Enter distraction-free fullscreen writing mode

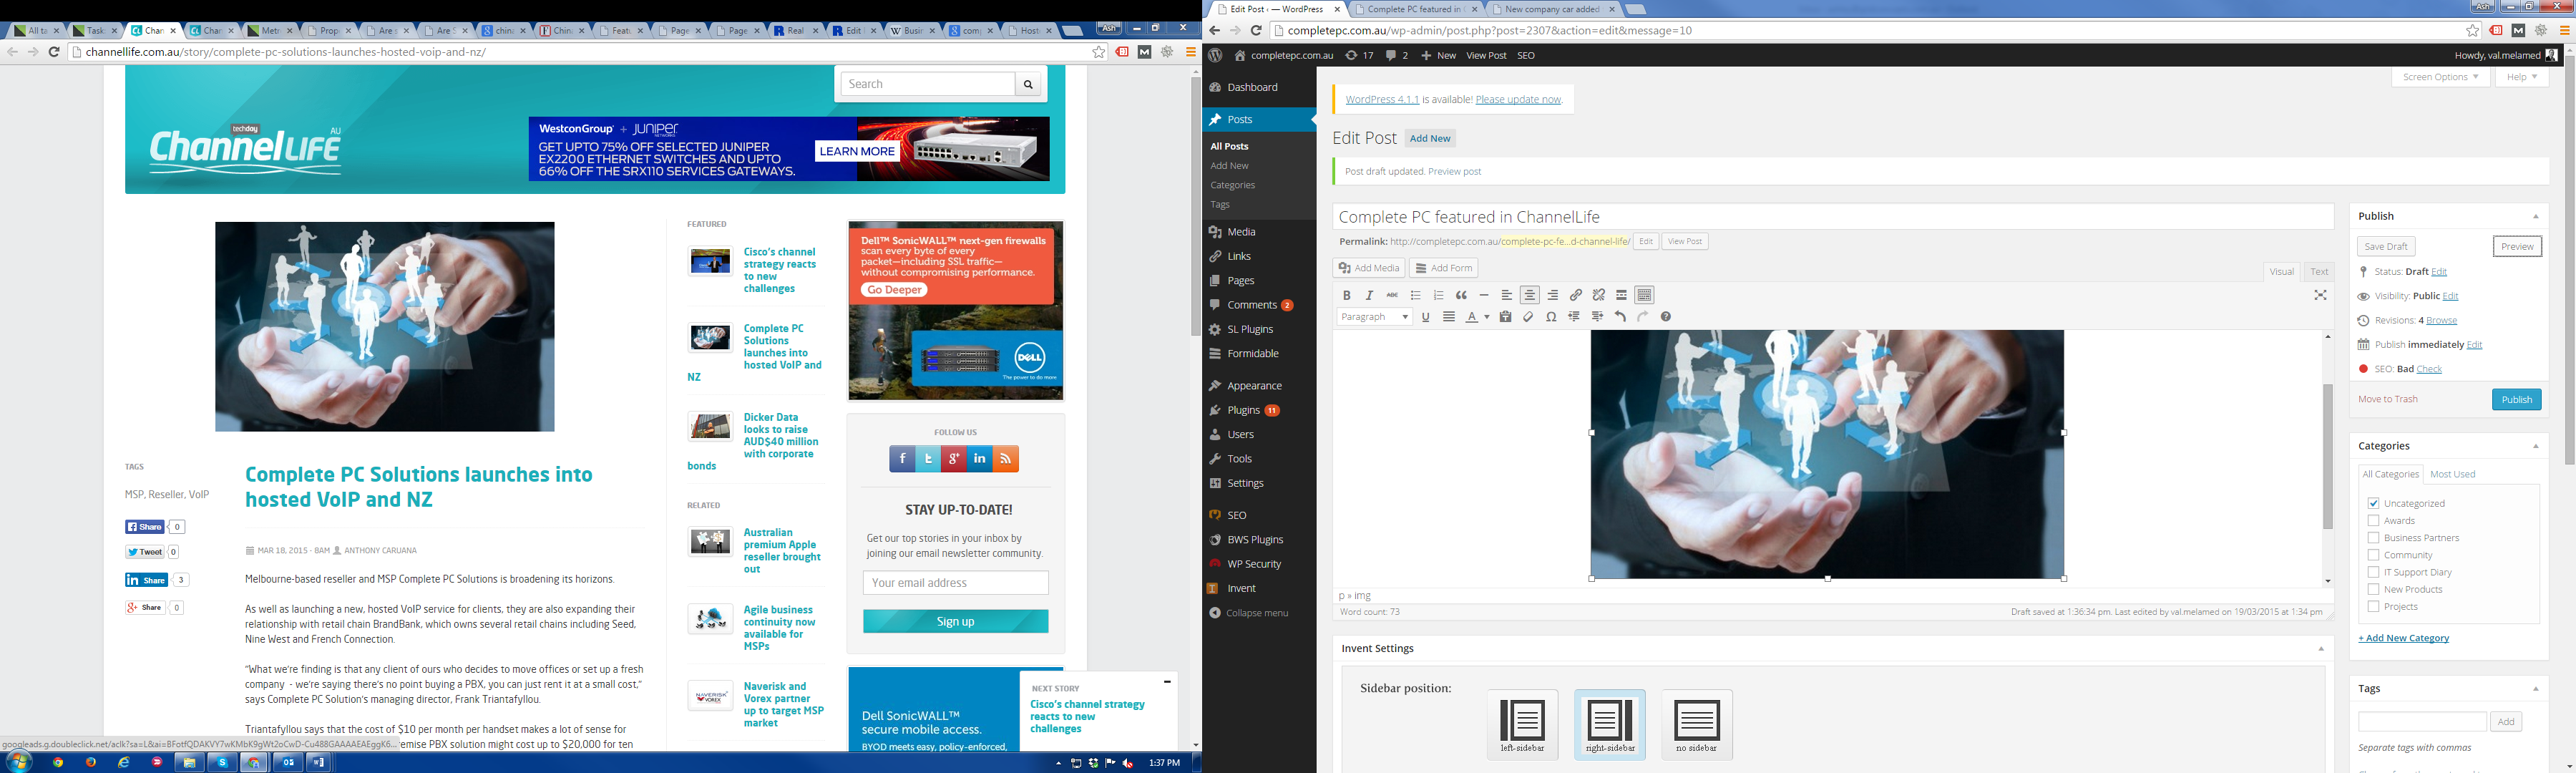tap(2320, 295)
